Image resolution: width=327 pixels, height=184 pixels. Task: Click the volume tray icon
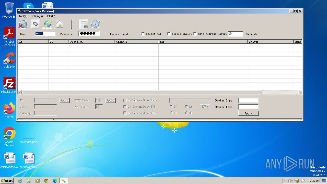click(290, 181)
